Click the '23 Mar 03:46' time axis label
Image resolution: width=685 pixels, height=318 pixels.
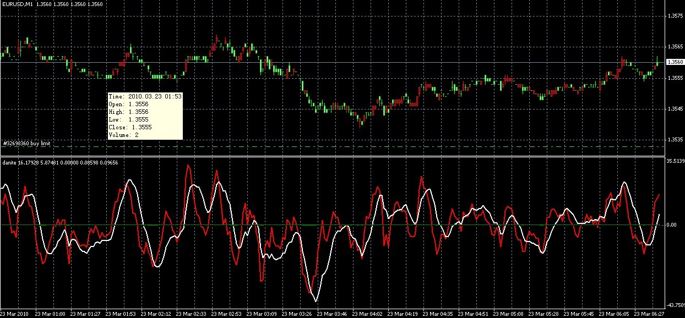tap(333, 314)
